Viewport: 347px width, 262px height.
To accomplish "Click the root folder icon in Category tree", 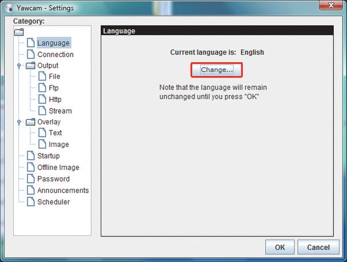I will pyautogui.click(x=19, y=32).
